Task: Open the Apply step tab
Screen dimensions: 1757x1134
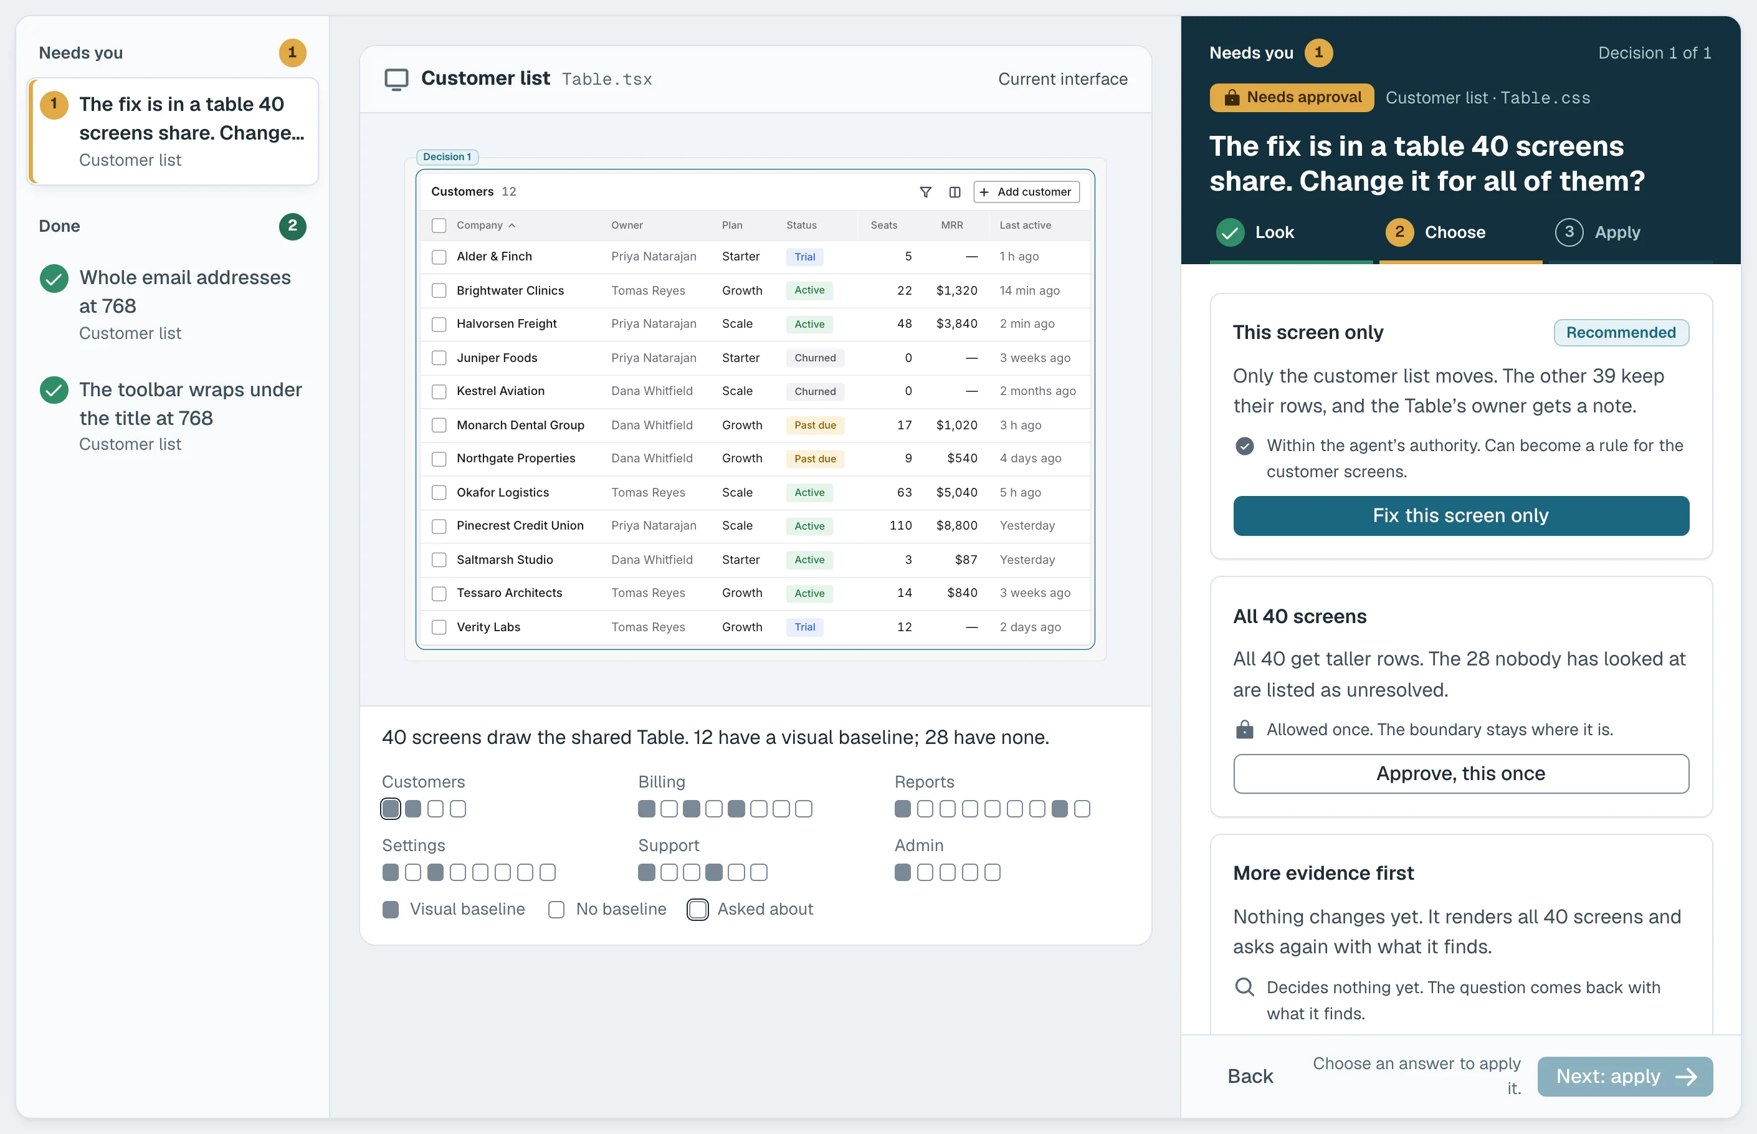Action: pyautogui.click(x=1630, y=232)
